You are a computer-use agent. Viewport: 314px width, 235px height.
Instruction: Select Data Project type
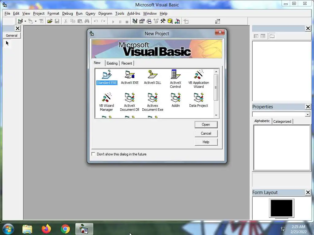[x=198, y=100]
